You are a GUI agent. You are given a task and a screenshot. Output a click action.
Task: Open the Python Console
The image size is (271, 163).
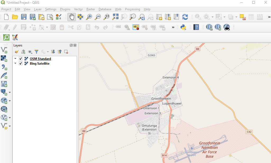pos(183,27)
